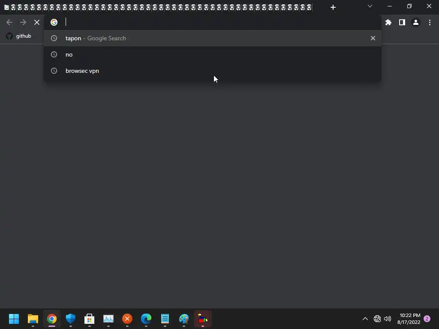Show hidden system tray icons

365,319
